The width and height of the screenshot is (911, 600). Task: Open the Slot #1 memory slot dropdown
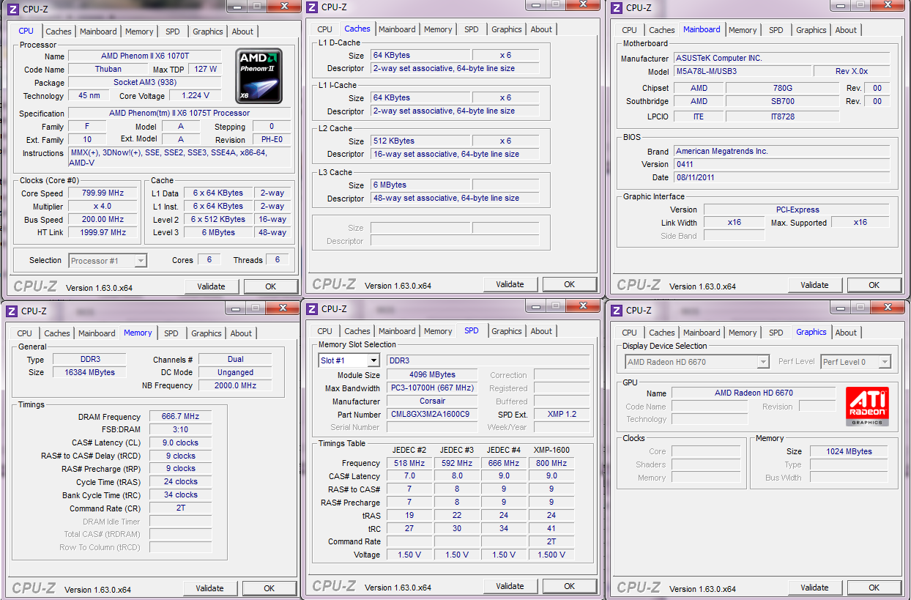(x=349, y=360)
